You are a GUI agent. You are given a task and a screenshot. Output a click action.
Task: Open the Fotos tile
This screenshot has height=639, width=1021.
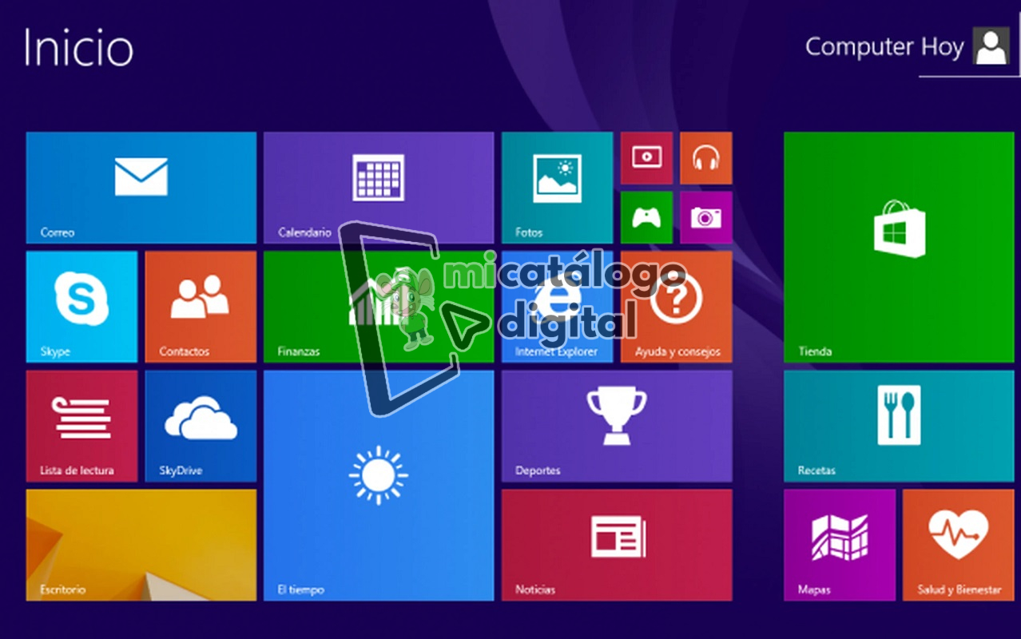(557, 188)
